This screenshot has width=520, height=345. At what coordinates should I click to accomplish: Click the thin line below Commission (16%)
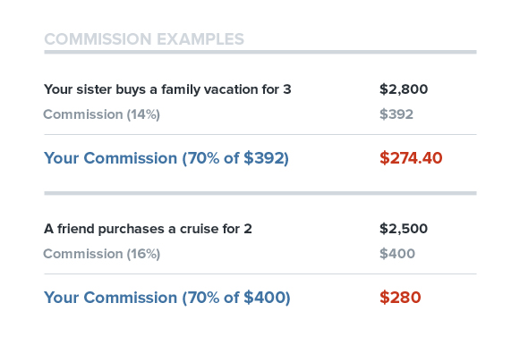click(260, 273)
